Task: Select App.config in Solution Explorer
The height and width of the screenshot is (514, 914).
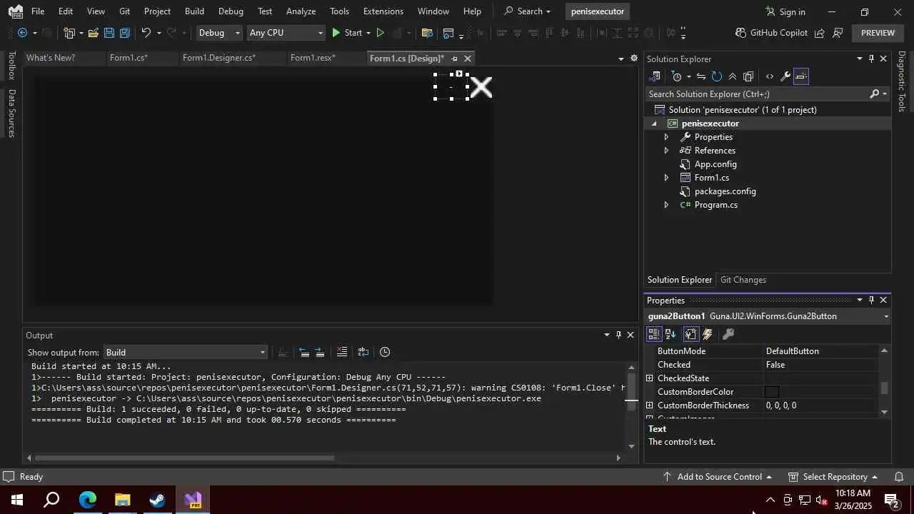Action: [x=715, y=164]
